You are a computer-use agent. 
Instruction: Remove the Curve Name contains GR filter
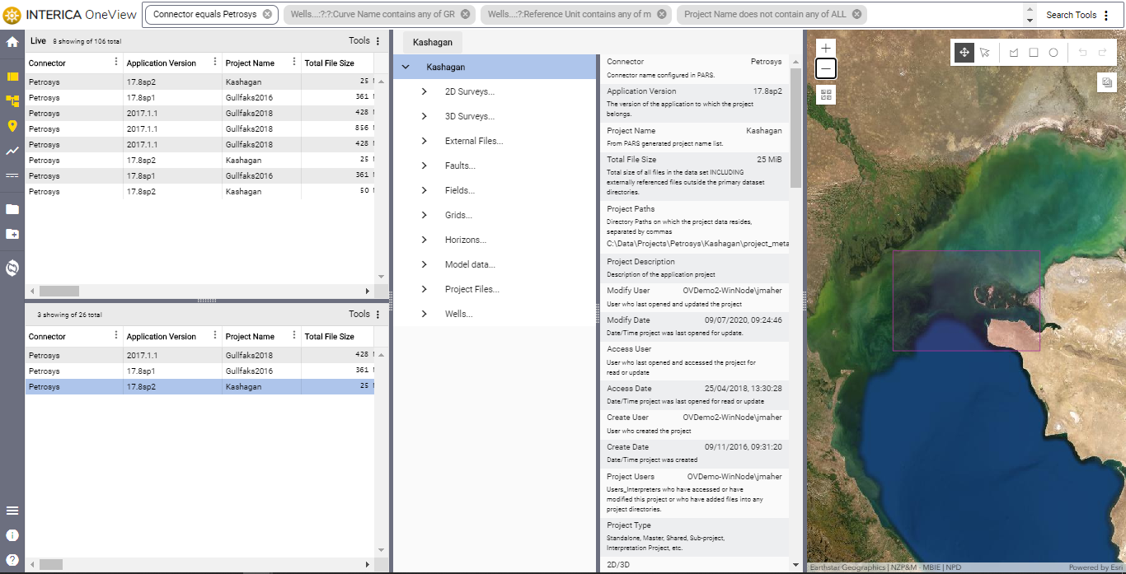pos(465,15)
